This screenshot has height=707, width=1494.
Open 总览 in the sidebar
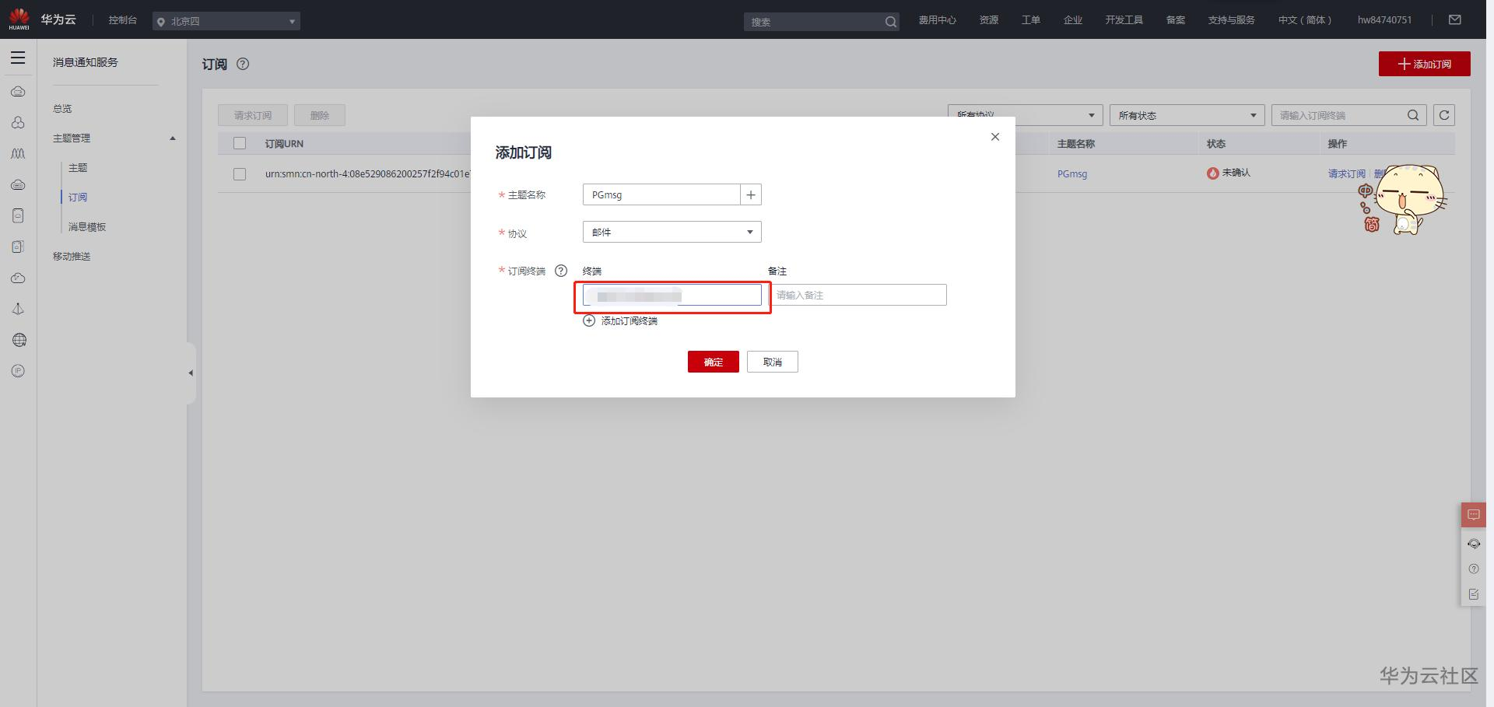[x=62, y=109]
